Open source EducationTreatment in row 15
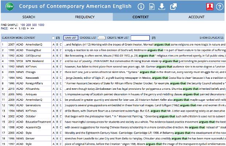Viewport: 226px width, 146px height. (38, 122)
